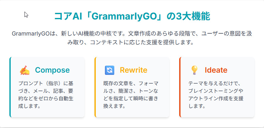Click the blue refresh arrows Rewrite icon

[x=109, y=70]
